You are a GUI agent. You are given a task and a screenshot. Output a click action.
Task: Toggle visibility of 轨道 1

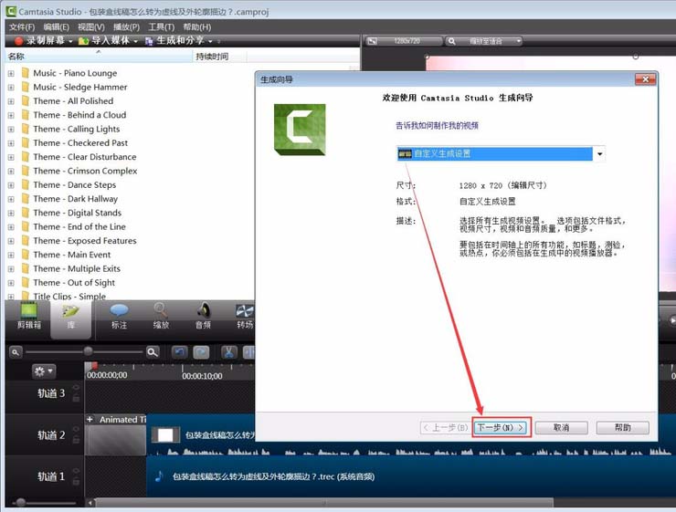coord(76,471)
